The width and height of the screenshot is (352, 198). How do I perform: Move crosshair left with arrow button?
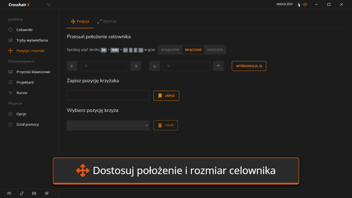[x=72, y=66]
